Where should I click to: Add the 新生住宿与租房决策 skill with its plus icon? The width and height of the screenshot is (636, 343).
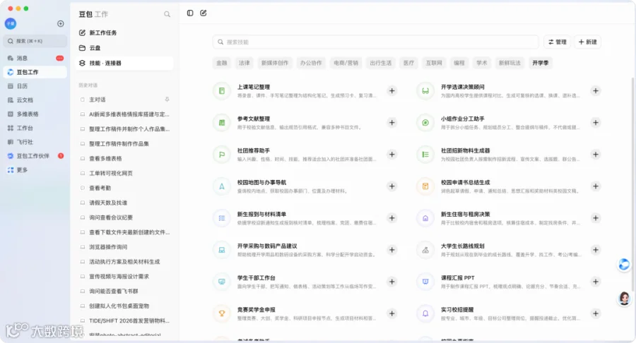596,218
